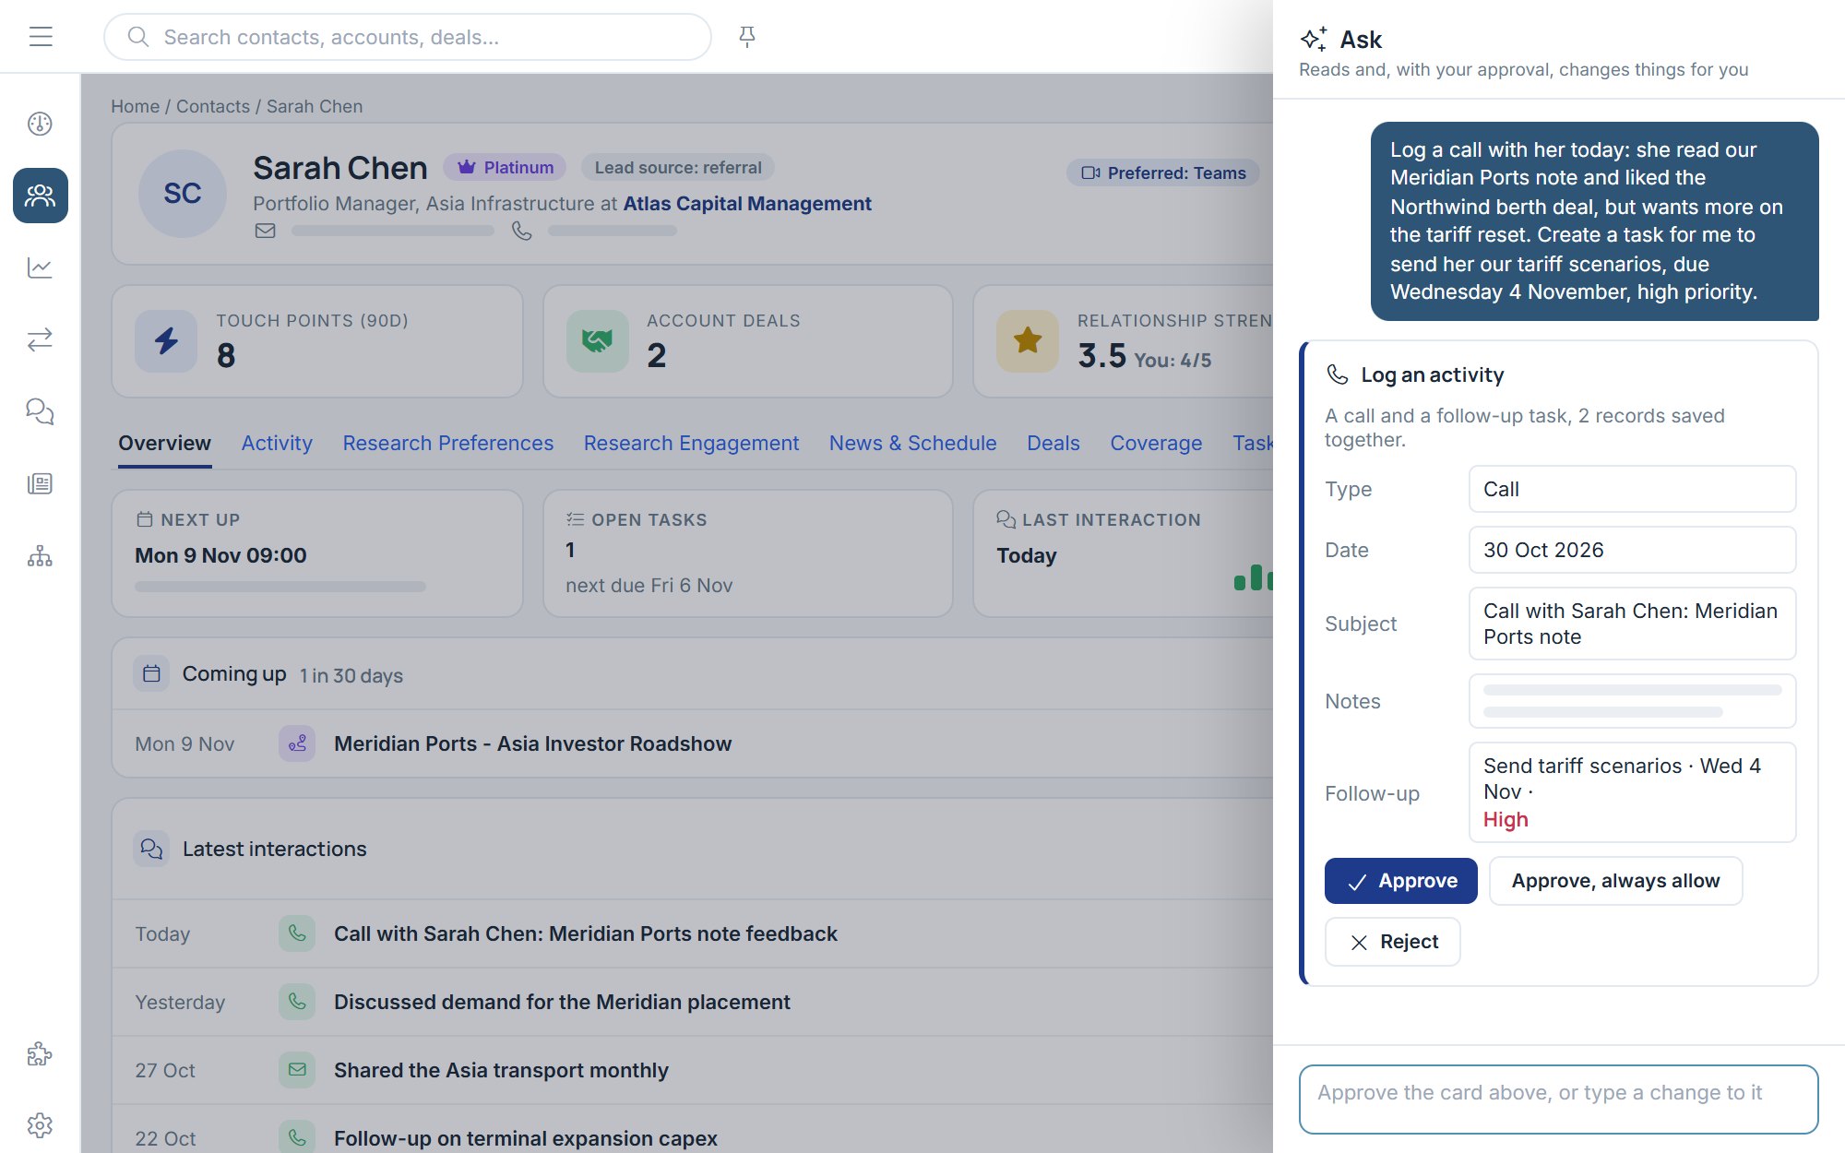The height and width of the screenshot is (1153, 1845).
Task: Open the settings gear sidebar icon
Action: (x=40, y=1125)
